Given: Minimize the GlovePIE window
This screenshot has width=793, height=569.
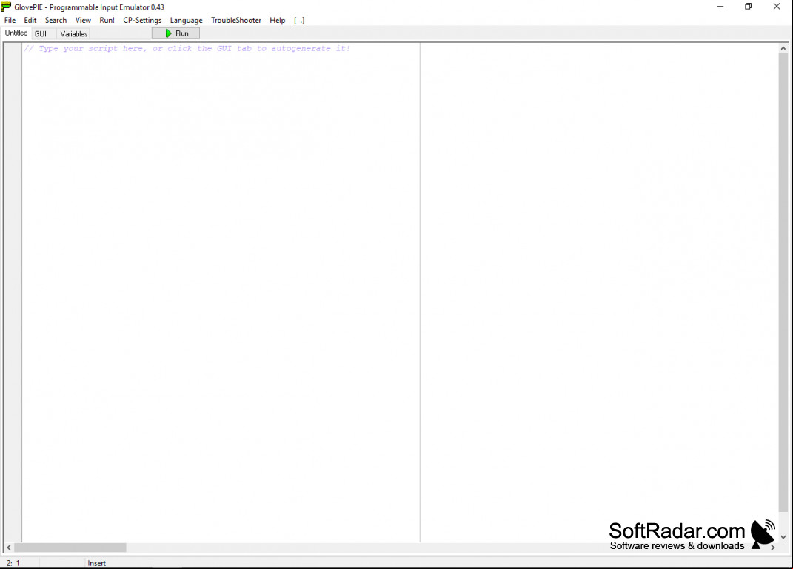Looking at the screenshot, I should point(720,7).
